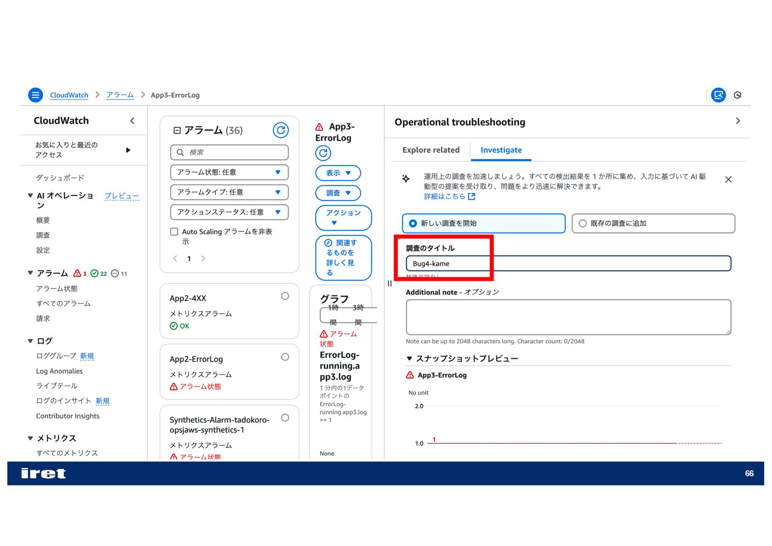The height and width of the screenshot is (546, 772).
Task: Collapse the alarm list with minus box icon
Action: pos(177,131)
